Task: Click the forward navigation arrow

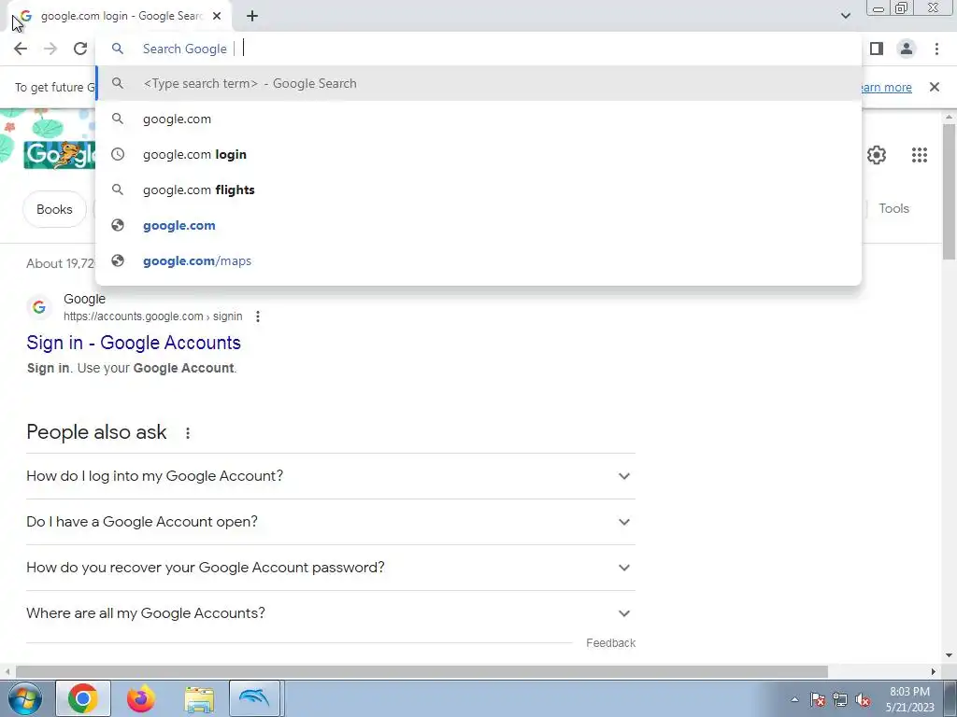Action: pos(50,49)
